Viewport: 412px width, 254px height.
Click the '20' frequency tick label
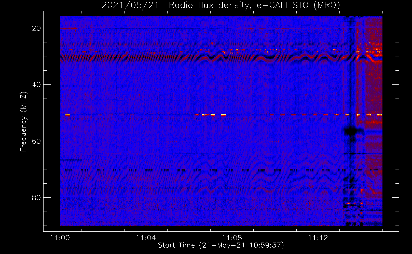(37, 28)
